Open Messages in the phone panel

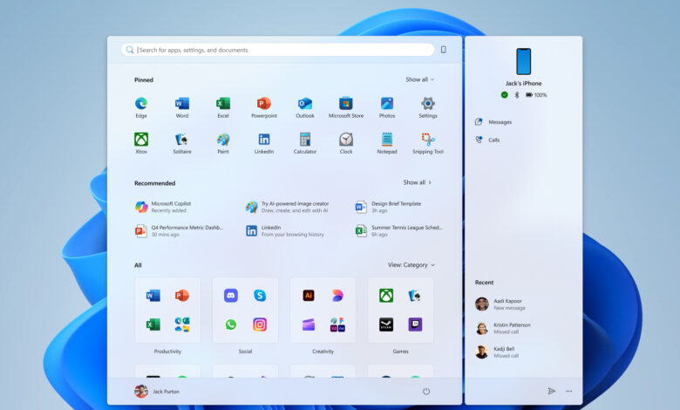point(494,122)
